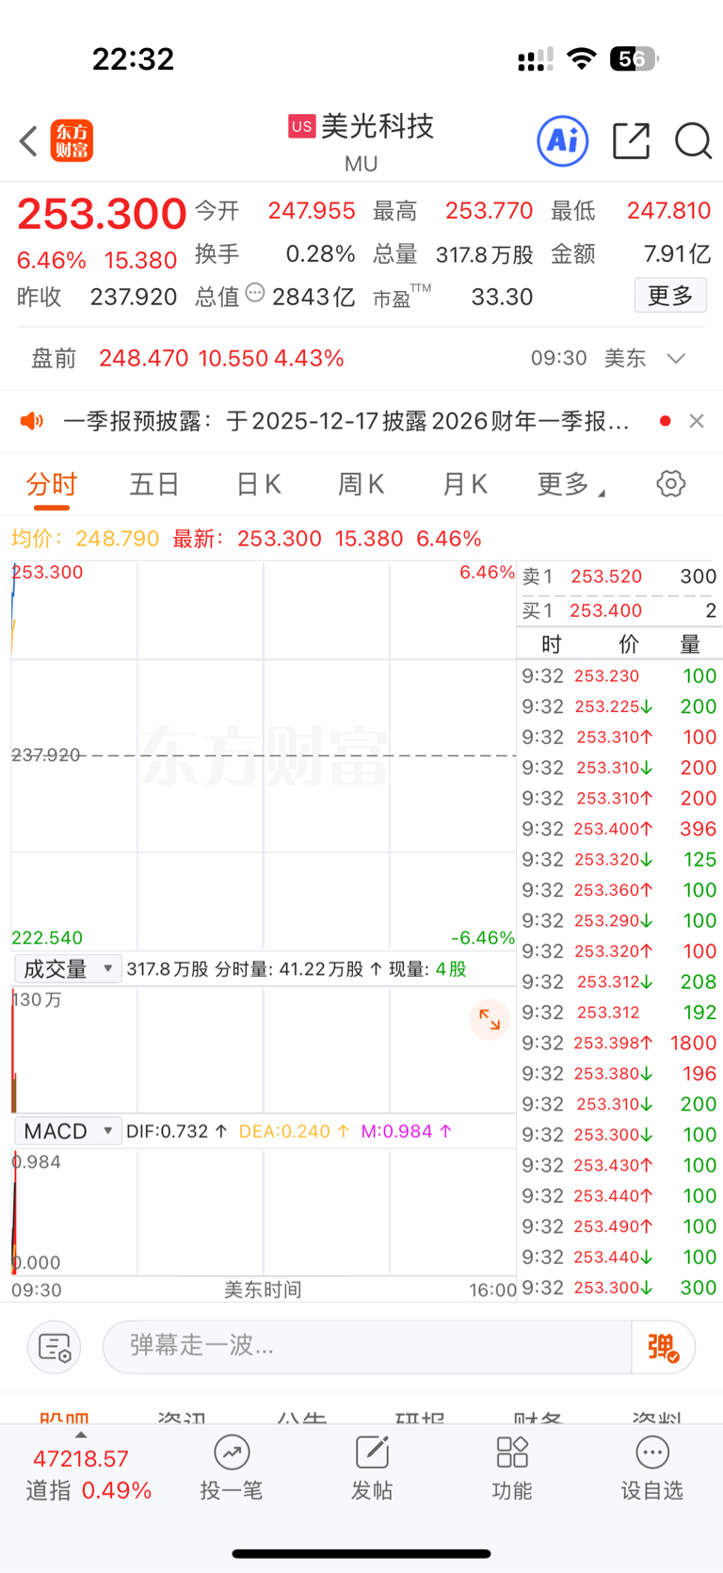Image resolution: width=723 pixels, height=1573 pixels.
Task: Open the 成交量 indicator dropdown
Action: (x=68, y=968)
